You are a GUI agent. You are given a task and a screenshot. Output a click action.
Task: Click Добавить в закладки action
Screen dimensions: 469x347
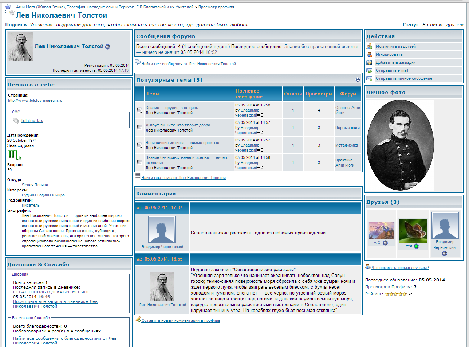(x=395, y=62)
